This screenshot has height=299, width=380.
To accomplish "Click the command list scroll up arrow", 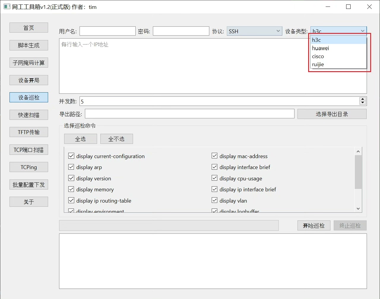I will [358, 151].
